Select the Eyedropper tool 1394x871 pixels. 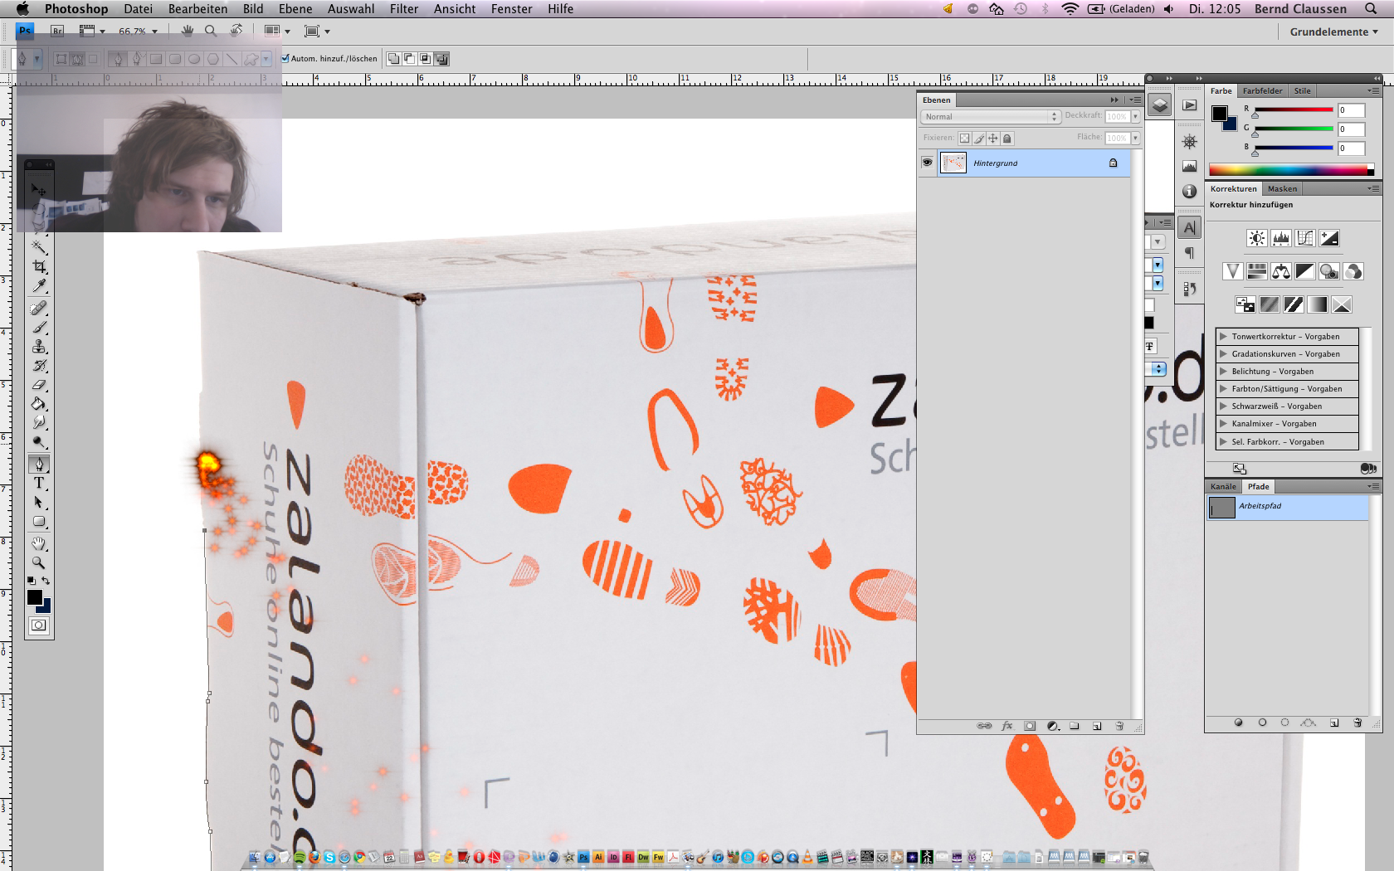(x=39, y=286)
